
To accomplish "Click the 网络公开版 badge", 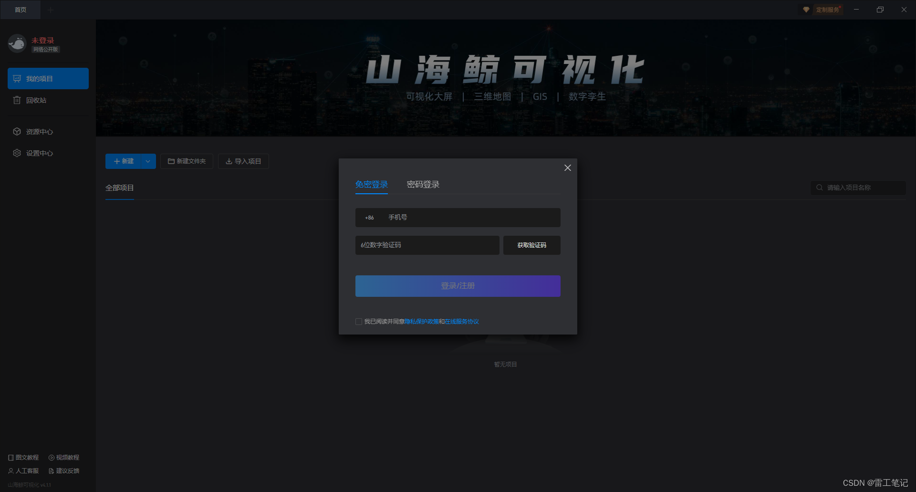I will [46, 50].
